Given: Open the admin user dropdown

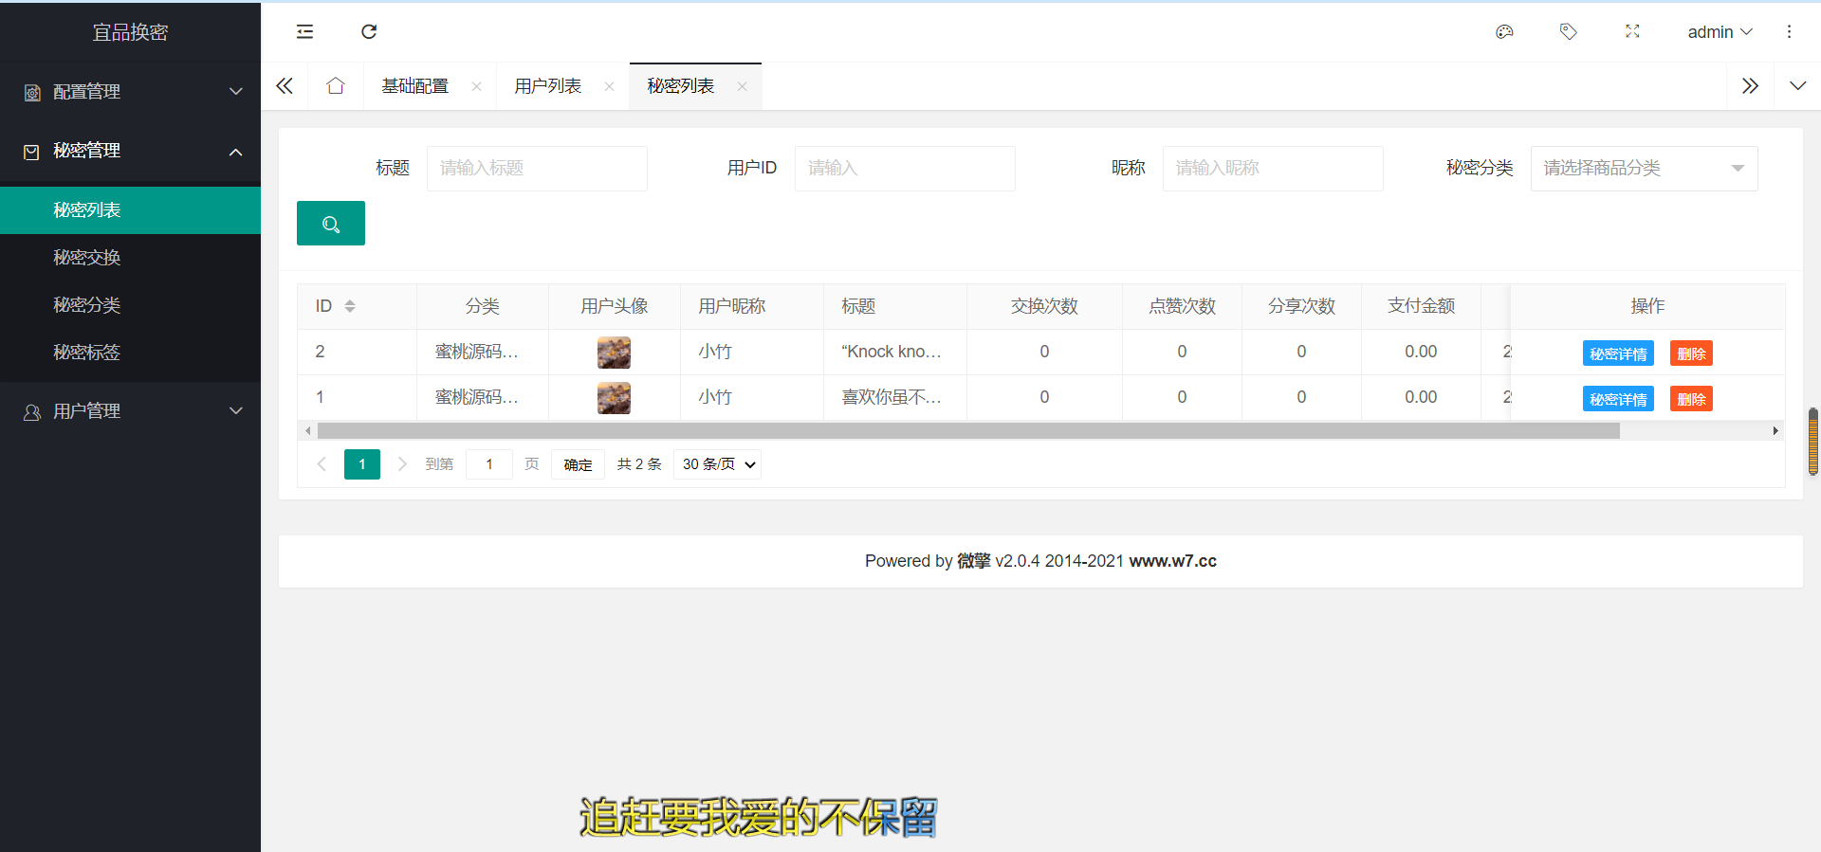Looking at the screenshot, I should 1719,32.
